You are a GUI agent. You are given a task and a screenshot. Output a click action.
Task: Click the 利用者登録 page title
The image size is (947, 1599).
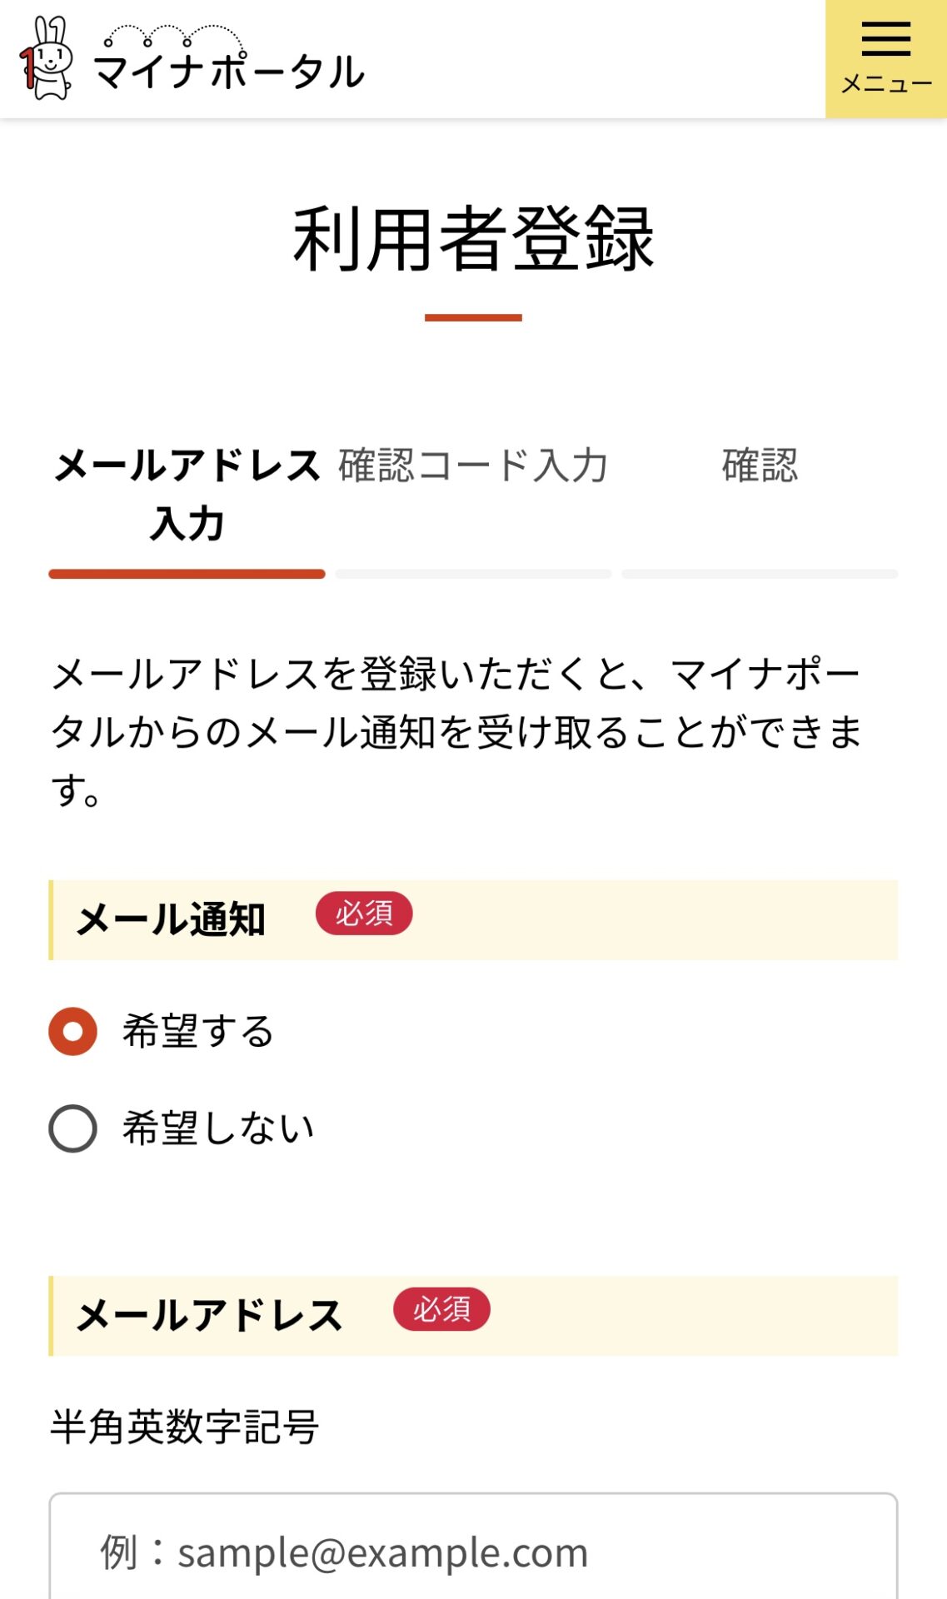point(473,239)
